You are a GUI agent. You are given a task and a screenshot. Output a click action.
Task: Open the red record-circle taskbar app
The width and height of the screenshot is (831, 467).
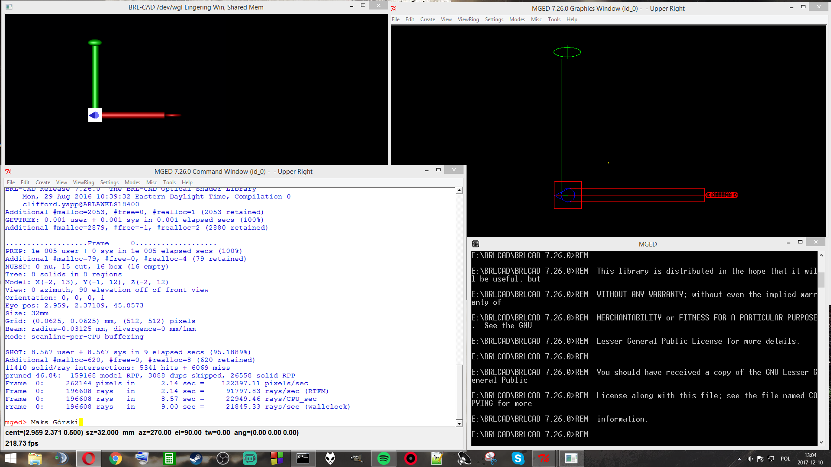[x=411, y=458]
